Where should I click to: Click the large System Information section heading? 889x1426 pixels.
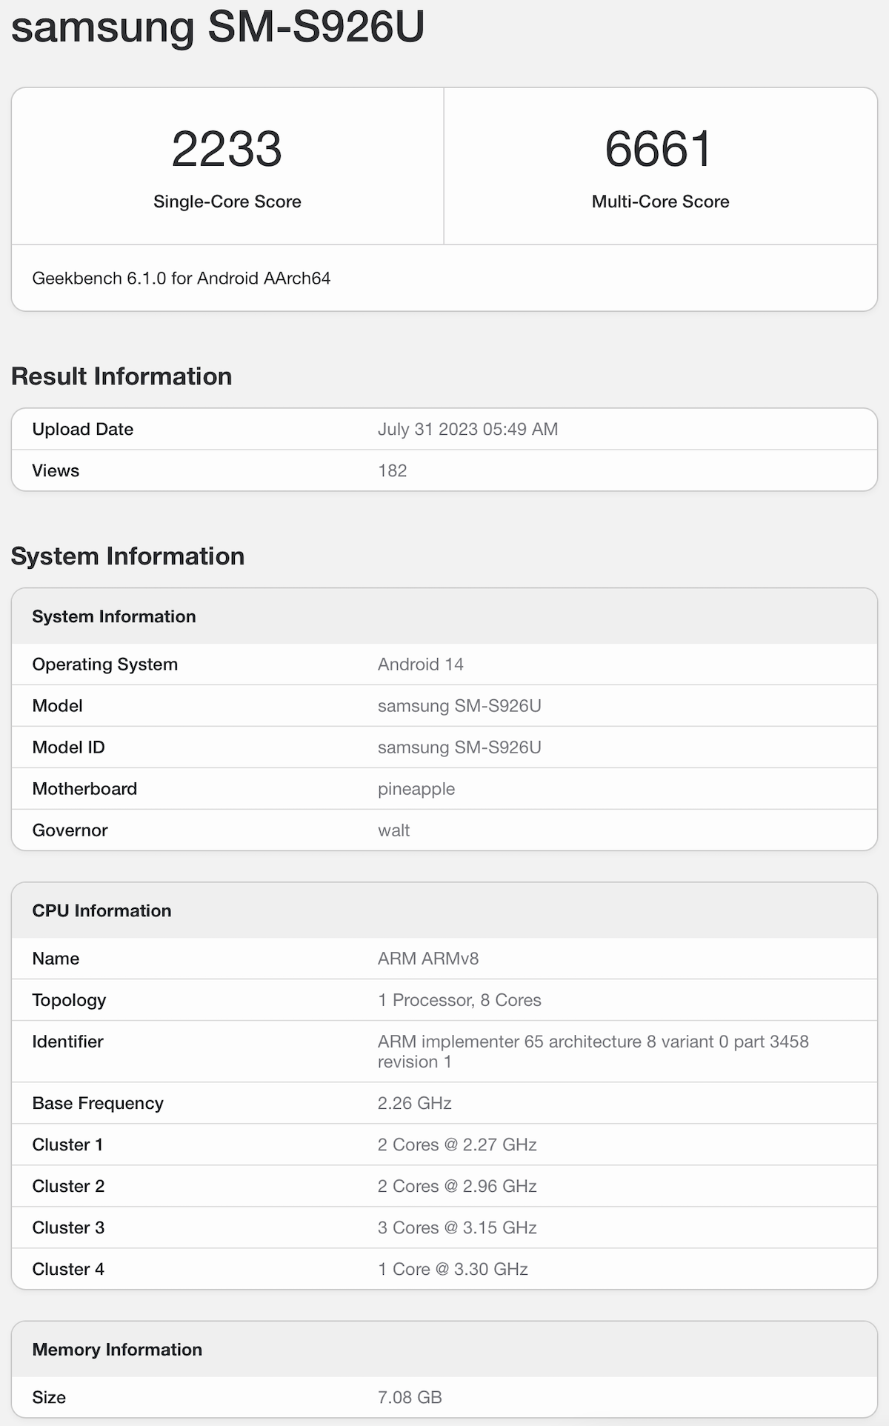tap(127, 556)
